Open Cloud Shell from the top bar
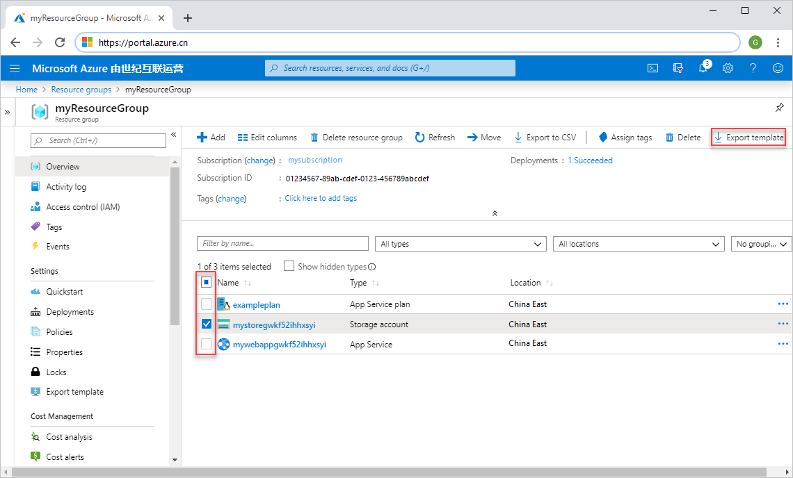The image size is (793, 478). [x=652, y=68]
